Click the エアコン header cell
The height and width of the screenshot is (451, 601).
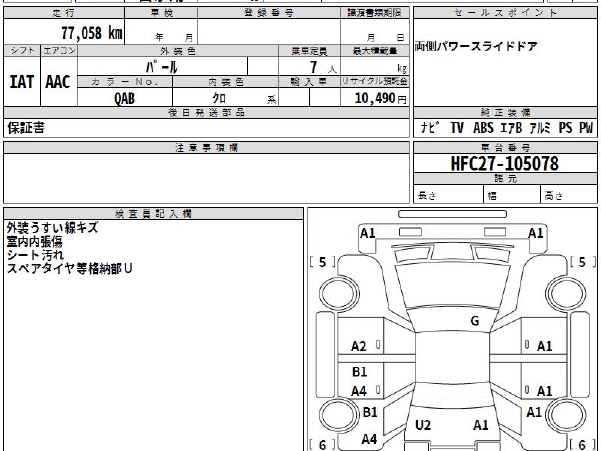[59, 51]
